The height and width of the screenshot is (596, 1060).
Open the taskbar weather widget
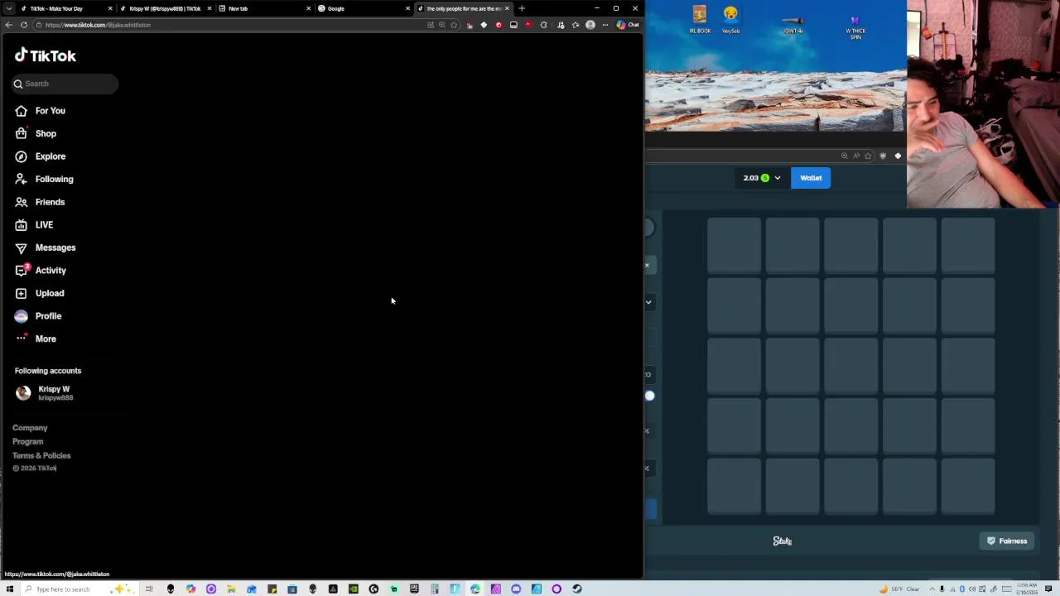pos(901,589)
